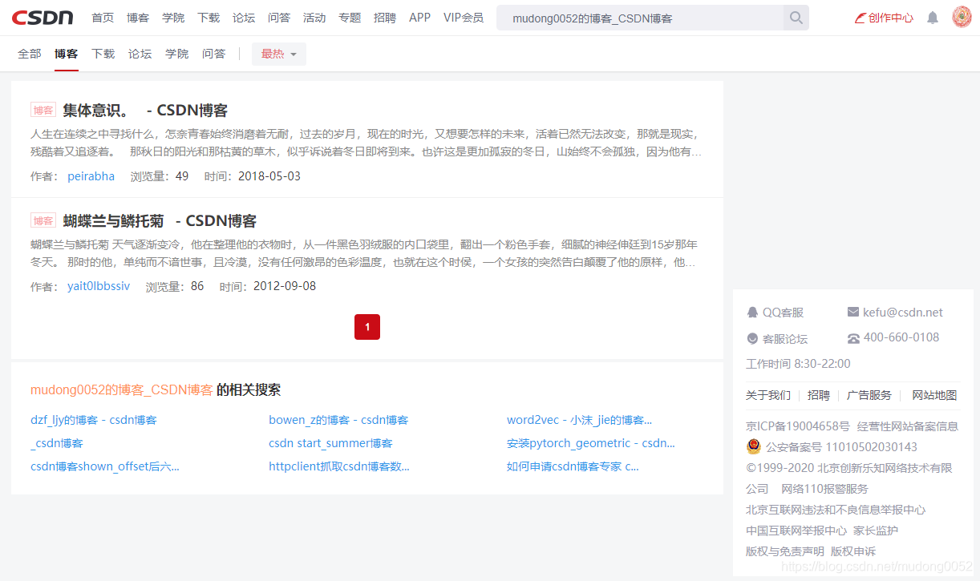
Task: Open the 广告服务 footer link
Action: [869, 395]
